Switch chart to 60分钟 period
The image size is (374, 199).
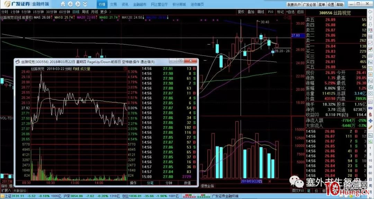(x=65, y=12)
